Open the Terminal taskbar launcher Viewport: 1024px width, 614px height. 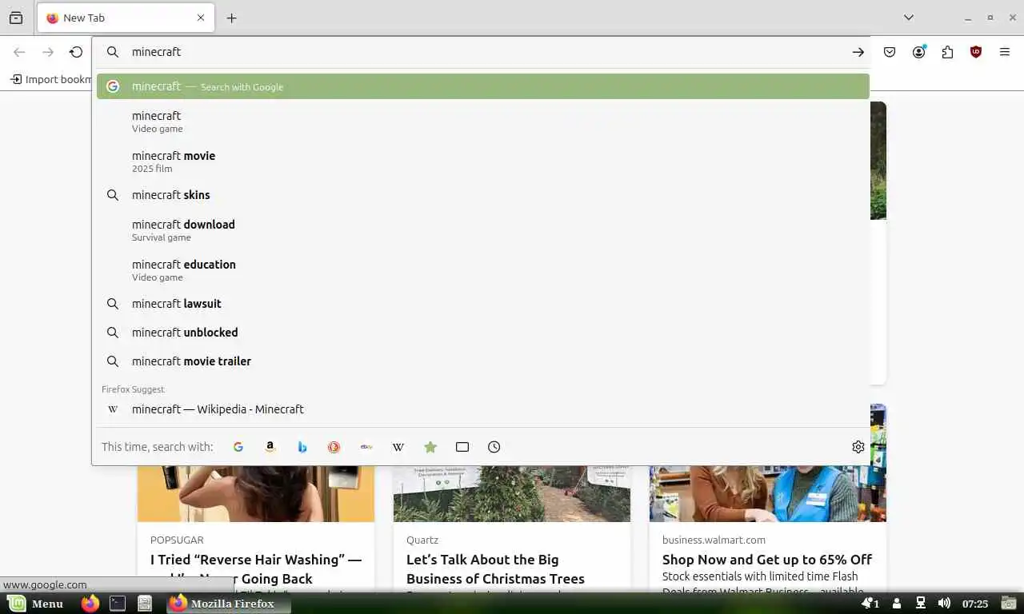click(118, 604)
